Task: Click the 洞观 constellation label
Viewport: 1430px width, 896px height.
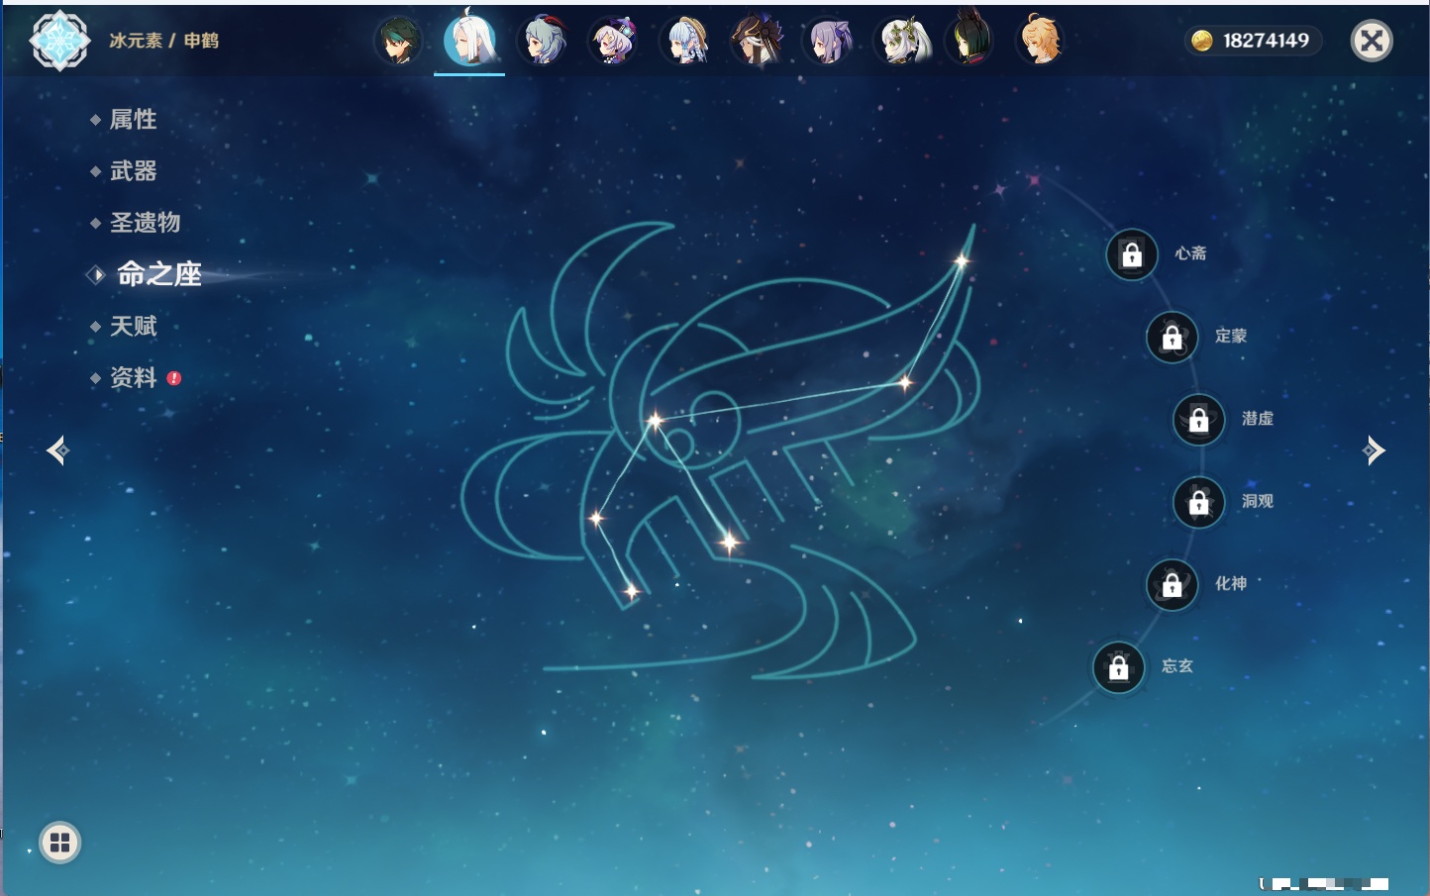Action: click(1258, 501)
